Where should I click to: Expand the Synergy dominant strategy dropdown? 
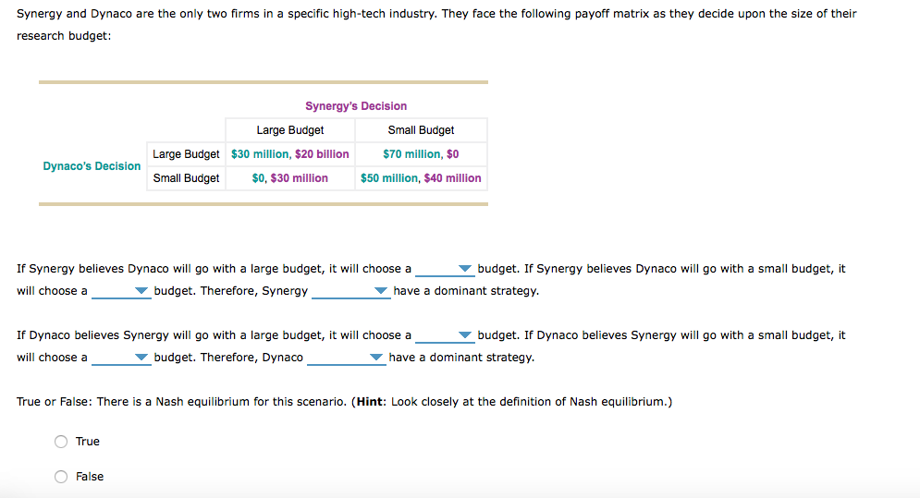click(x=350, y=292)
